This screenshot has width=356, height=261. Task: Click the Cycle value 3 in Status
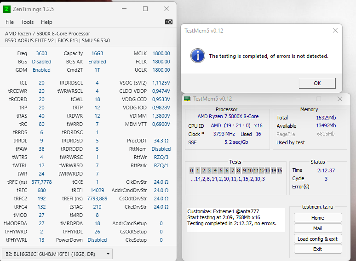[326, 179]
